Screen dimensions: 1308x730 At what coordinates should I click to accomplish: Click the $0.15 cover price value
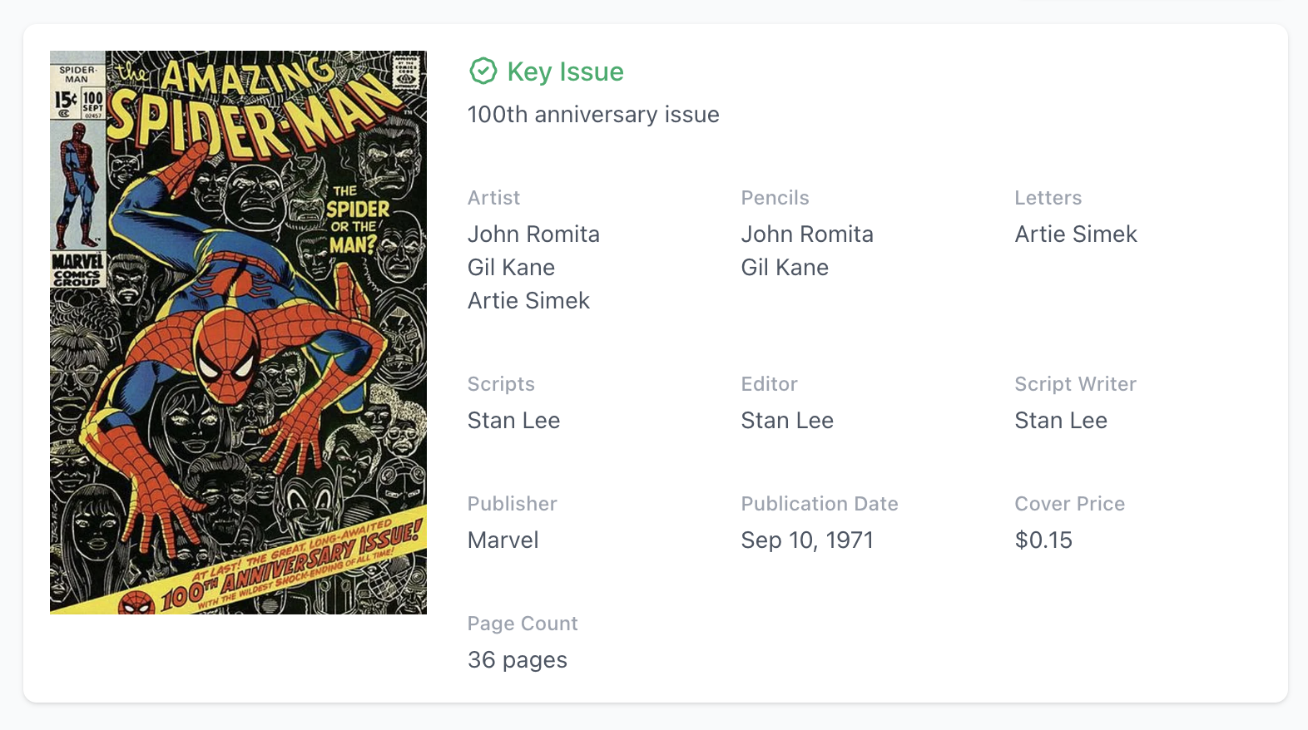pos(1043,540)
